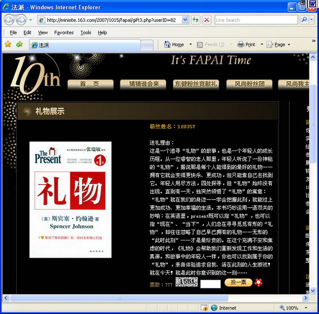Click the page scroll down arrow
The height and width of the screenshot is (314, 319).
point(313,290)
